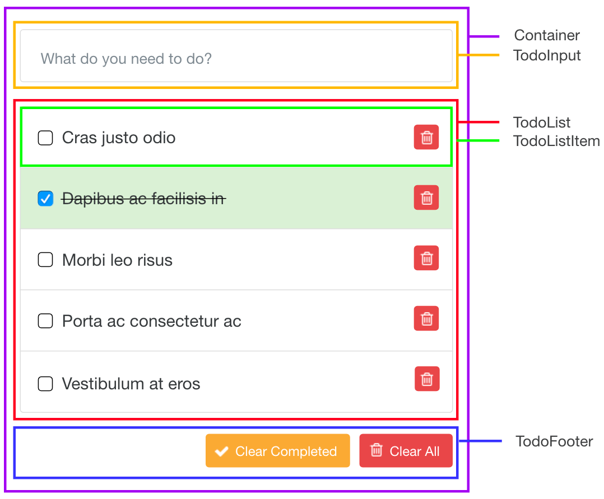Click the checkmark icon on Clear Completed
The image size is (604, 499).
(222, 451)
